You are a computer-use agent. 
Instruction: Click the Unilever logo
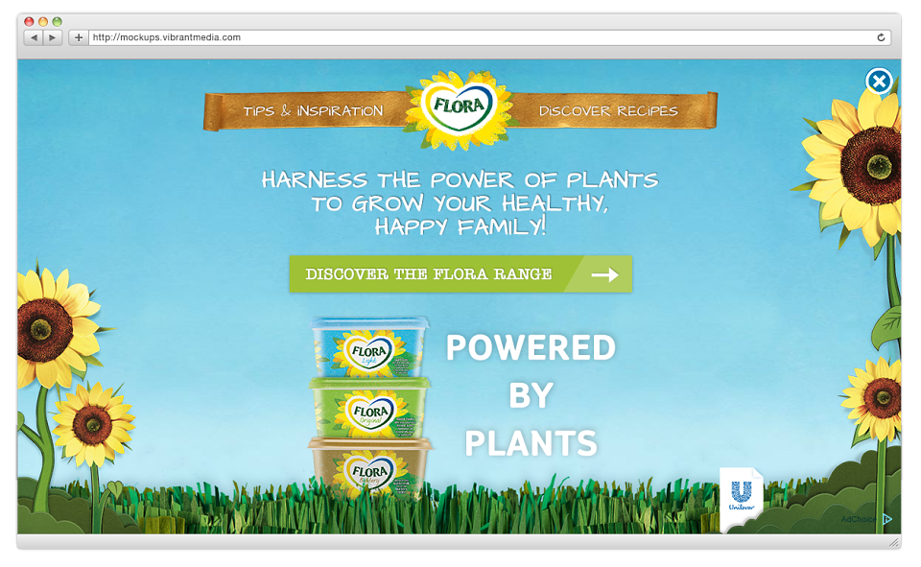742,496
